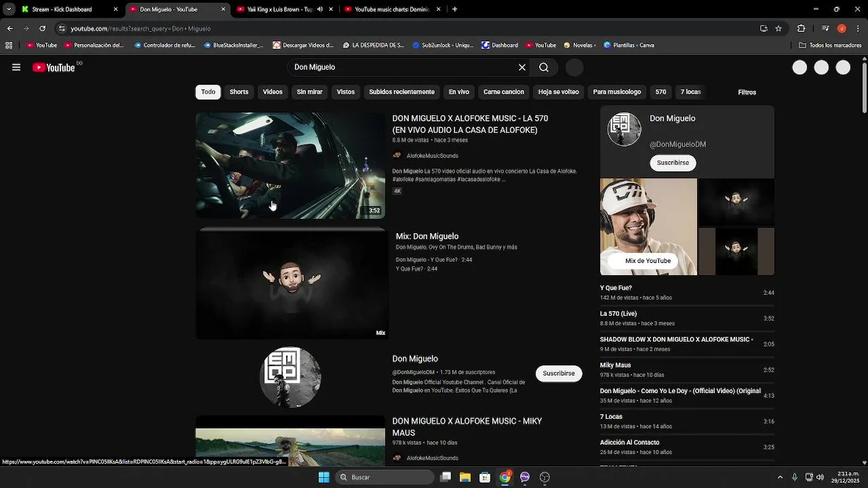The width and height of the screenshot is (868, 488).
Task: Select the Para musicologo filter chip
Action: click(616, 92)
